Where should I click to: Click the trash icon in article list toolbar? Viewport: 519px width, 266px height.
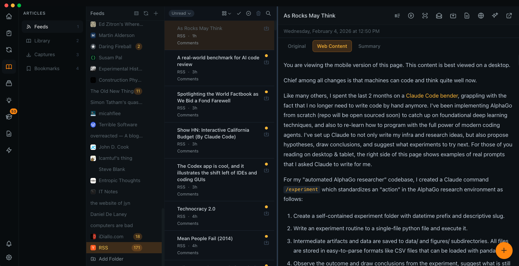259,13
